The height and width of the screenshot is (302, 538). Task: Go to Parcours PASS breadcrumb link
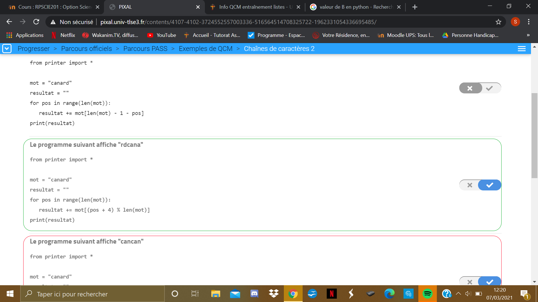145,49
